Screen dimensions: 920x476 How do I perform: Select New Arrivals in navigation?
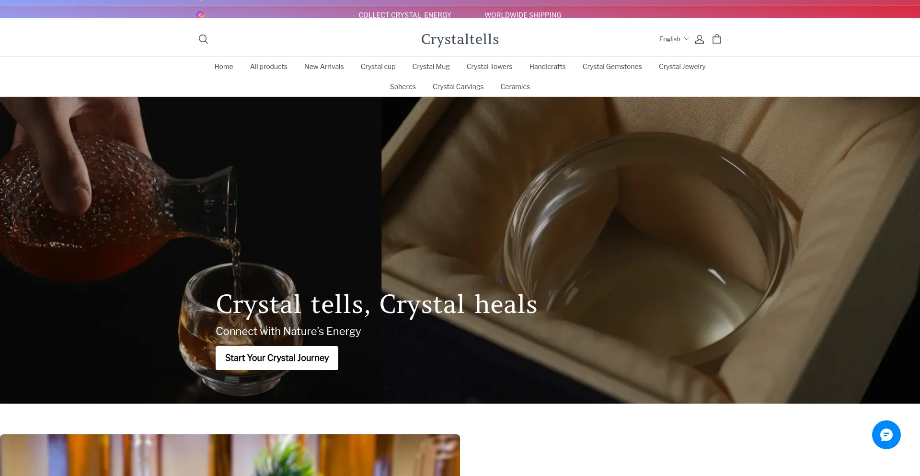pyautogui.click(x=324, y=67)
